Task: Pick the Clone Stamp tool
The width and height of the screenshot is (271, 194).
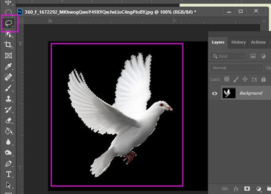Action: point(8,99)
